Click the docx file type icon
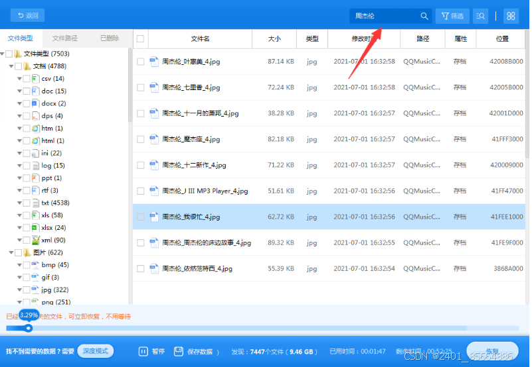The image size is (532, 367). click(35, 103)
